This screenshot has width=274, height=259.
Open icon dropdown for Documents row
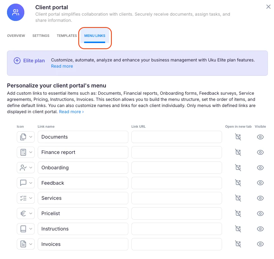(x=26, y=137)
